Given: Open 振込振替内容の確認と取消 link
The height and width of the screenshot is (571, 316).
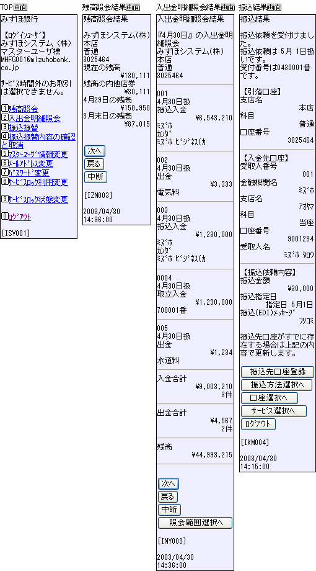Looking at the screenshot, I should coord(38,141).
